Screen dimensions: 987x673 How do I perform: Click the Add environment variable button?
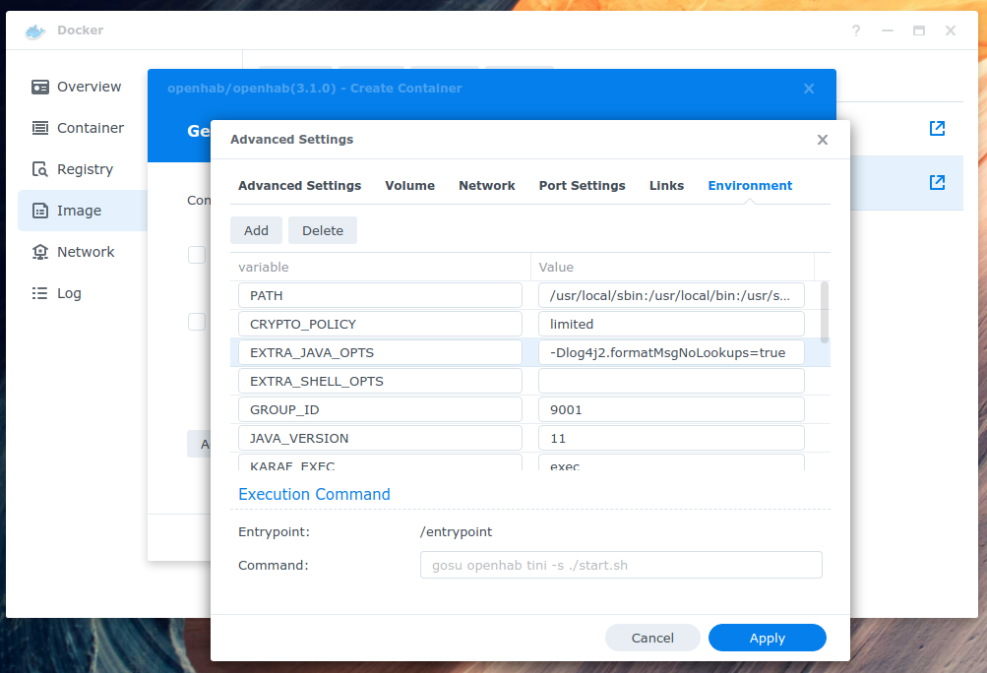point(256,230)
